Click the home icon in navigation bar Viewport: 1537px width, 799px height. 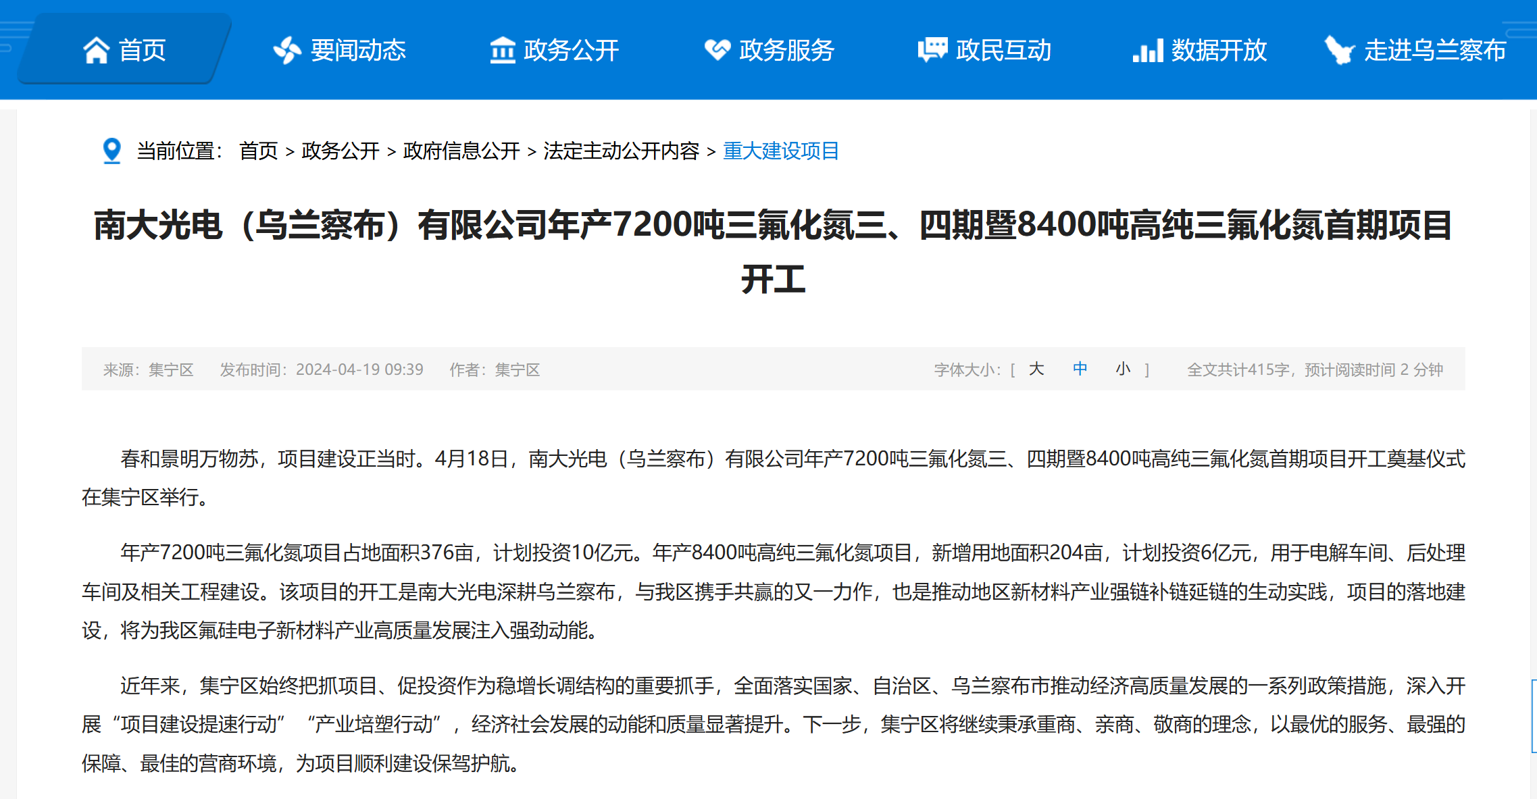click(96, 50)
